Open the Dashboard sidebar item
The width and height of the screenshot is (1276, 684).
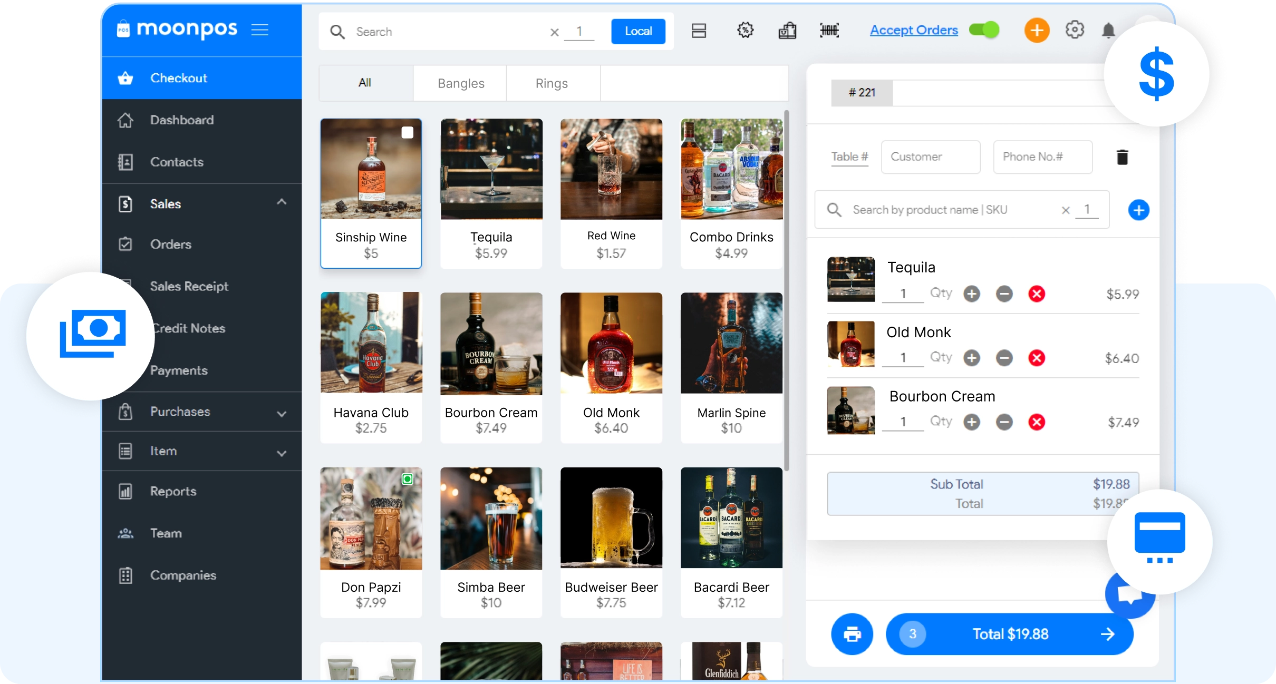[x=182, y=120]
